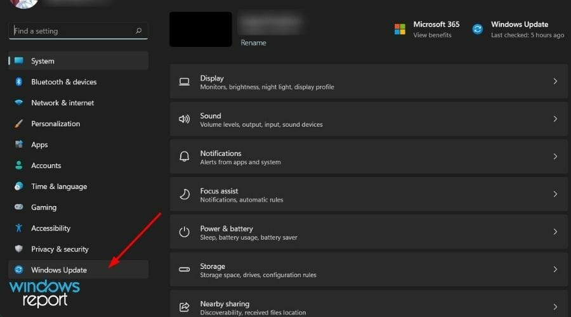
Task: Click the Personalization paintbrush icon
Action: pyautogui.click(x=18, y=124)
